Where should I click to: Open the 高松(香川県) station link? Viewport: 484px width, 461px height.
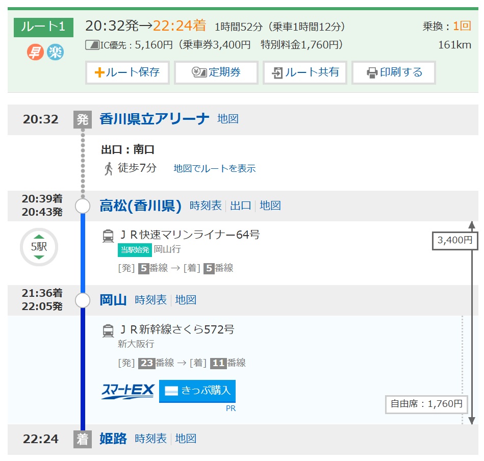pos(140,206)
